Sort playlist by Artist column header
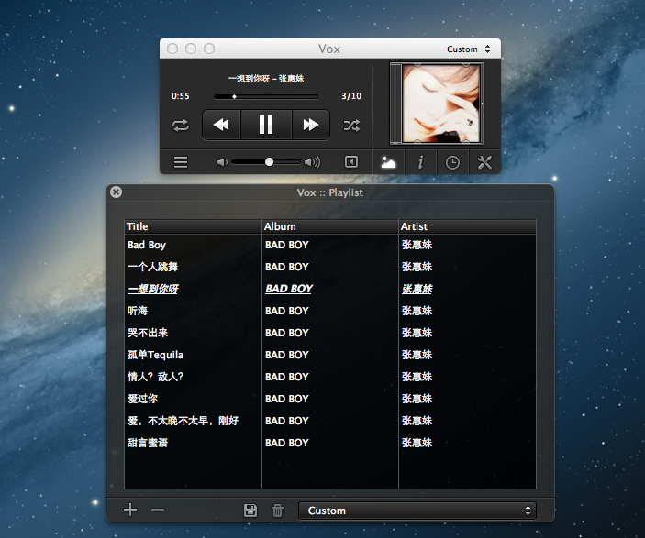 click(x=468, y=226)
